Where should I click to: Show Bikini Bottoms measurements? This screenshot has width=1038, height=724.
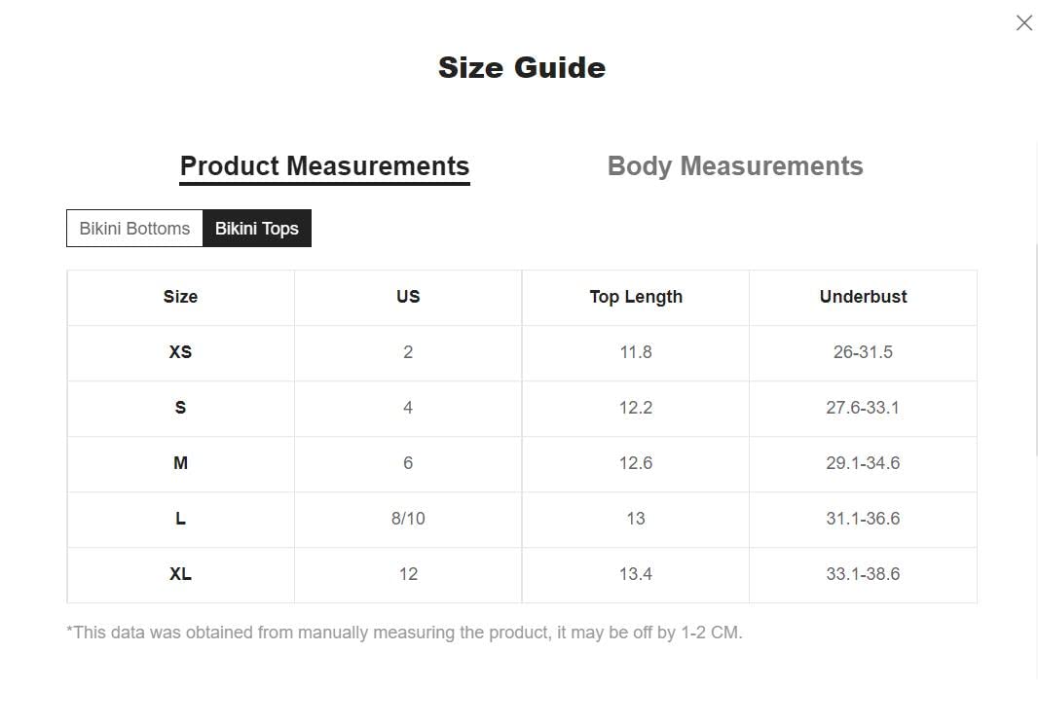[x=134, y=229]
